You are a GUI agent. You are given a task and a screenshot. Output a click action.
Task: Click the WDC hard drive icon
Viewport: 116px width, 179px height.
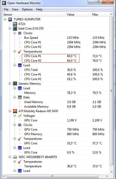point(15,157)
